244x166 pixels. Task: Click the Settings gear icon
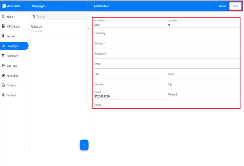[x=3, y=95]
